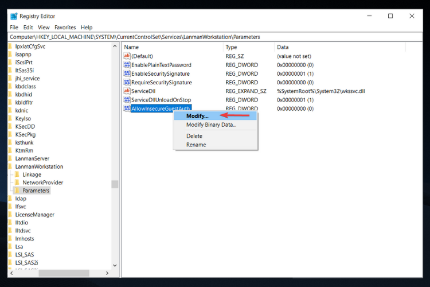430x287 pixels.
Task: Choose Modify... from the context menu
Action: tap(215, 116)
